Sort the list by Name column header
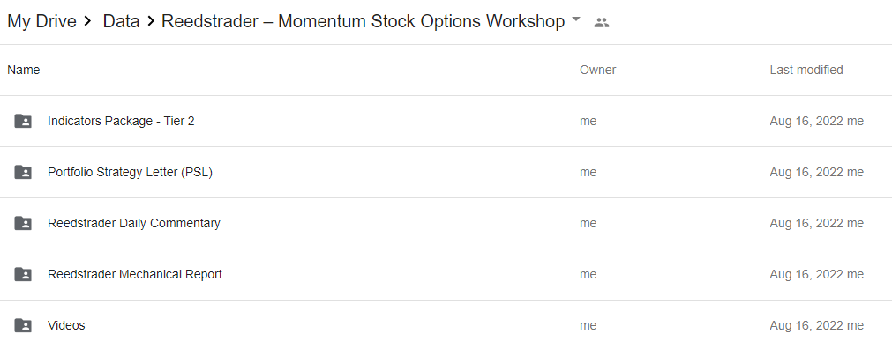Image resolution: width=892 pixels, height=349 pixels. [23, 70]
